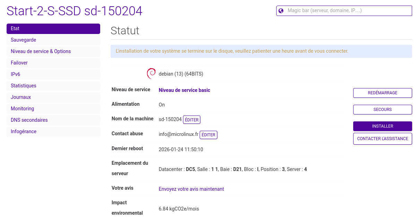This screenshot has width=418, height=223.
Task: Select Failover from the side menu
Action: coord(53,63)
